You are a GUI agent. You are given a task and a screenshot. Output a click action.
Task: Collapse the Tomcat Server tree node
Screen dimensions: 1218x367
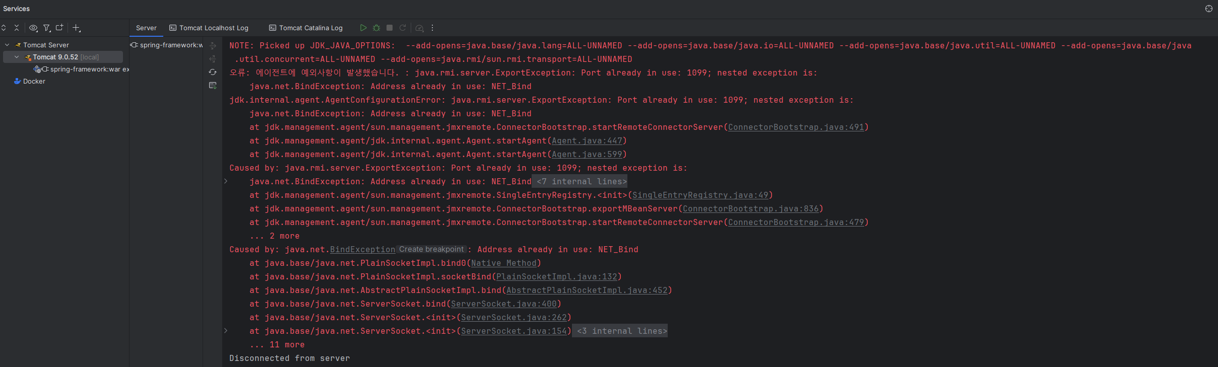(x=7, y=44)
